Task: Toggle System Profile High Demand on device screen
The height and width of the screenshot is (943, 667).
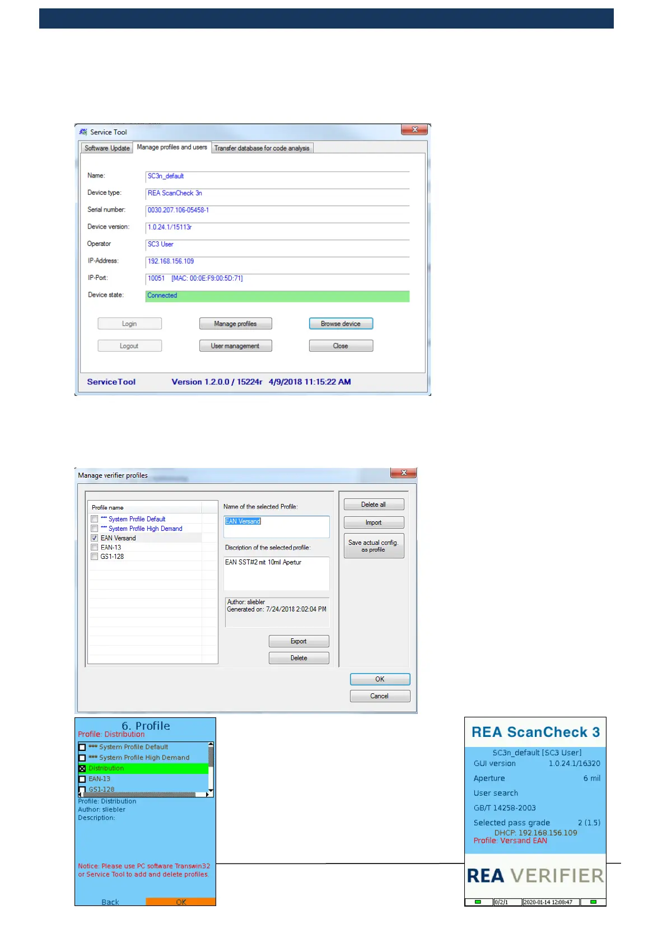Action: tap(82, 758)
